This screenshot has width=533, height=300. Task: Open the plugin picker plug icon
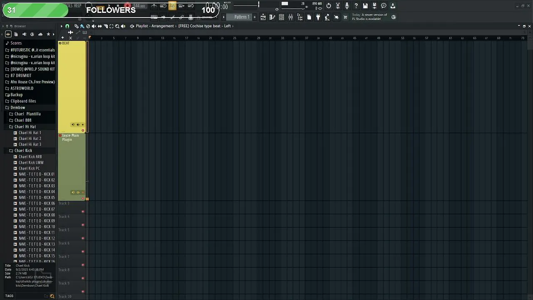[318, 17]
